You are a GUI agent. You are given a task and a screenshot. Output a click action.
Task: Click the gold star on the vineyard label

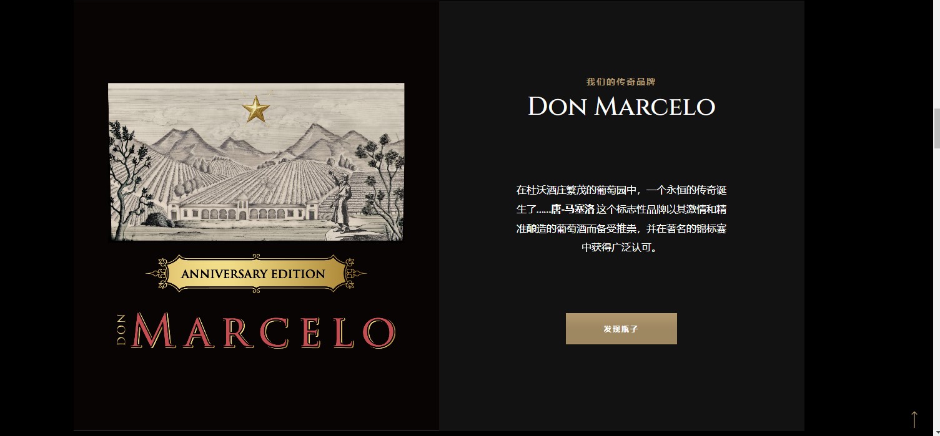[256, 109]
